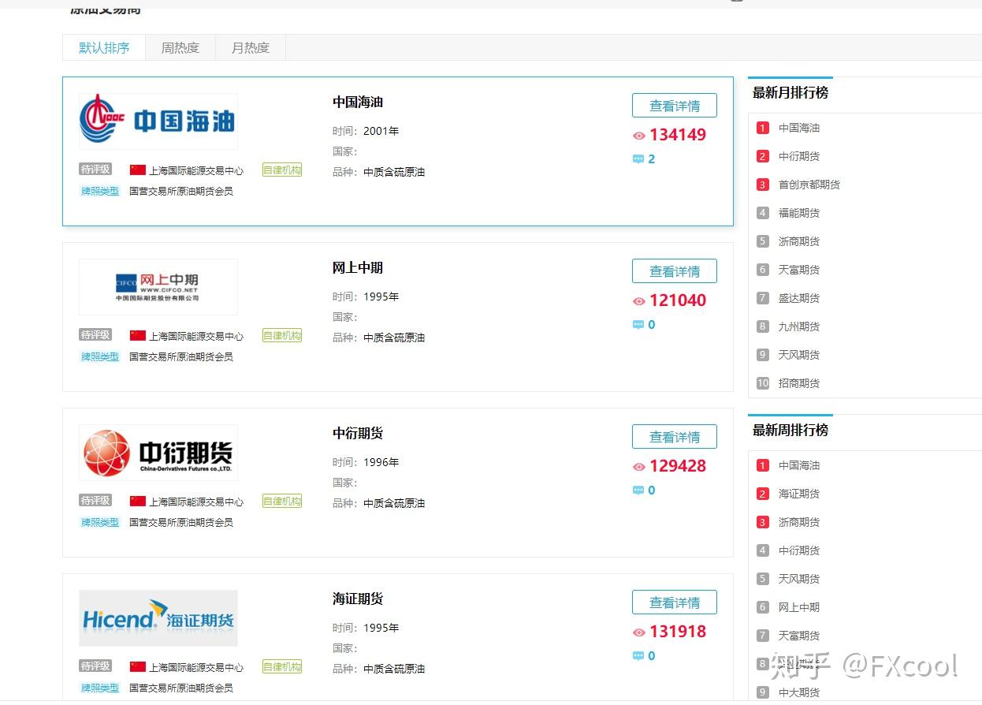Open 福能期货 in monthly ranking

(799, 213)
